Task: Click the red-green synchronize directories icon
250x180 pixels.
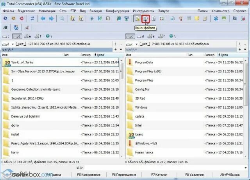Action: [x=162, y=18]
